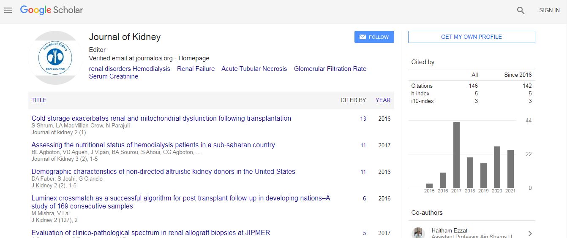Sort publications by Year column
This screenshot has height=238, width=567.
tap(383, 100)
